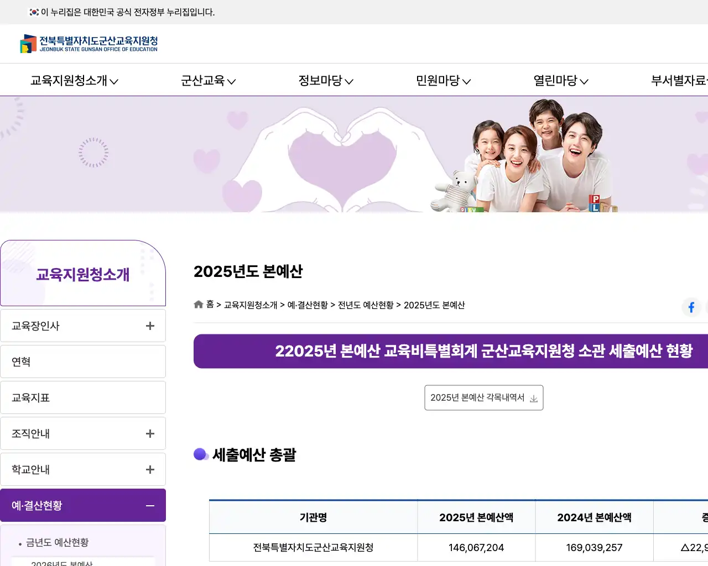Click the home icon in breadcrumb
Viewport: 708px width, 566px height.
tap(199, 305)
